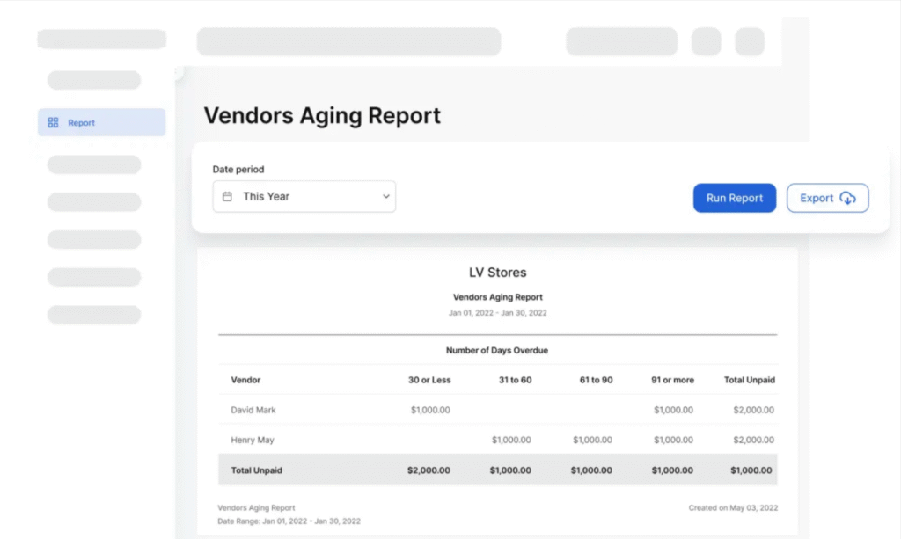Image resolution: width=901 pixels, height=539 pixels.
Task: Select the Report grid icon in the sidebar
Action: click(x=52, y=122)
